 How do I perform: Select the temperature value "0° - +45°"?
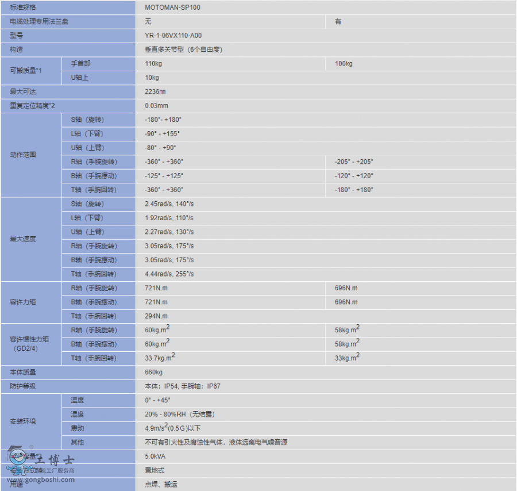click(x=157, y=400)
